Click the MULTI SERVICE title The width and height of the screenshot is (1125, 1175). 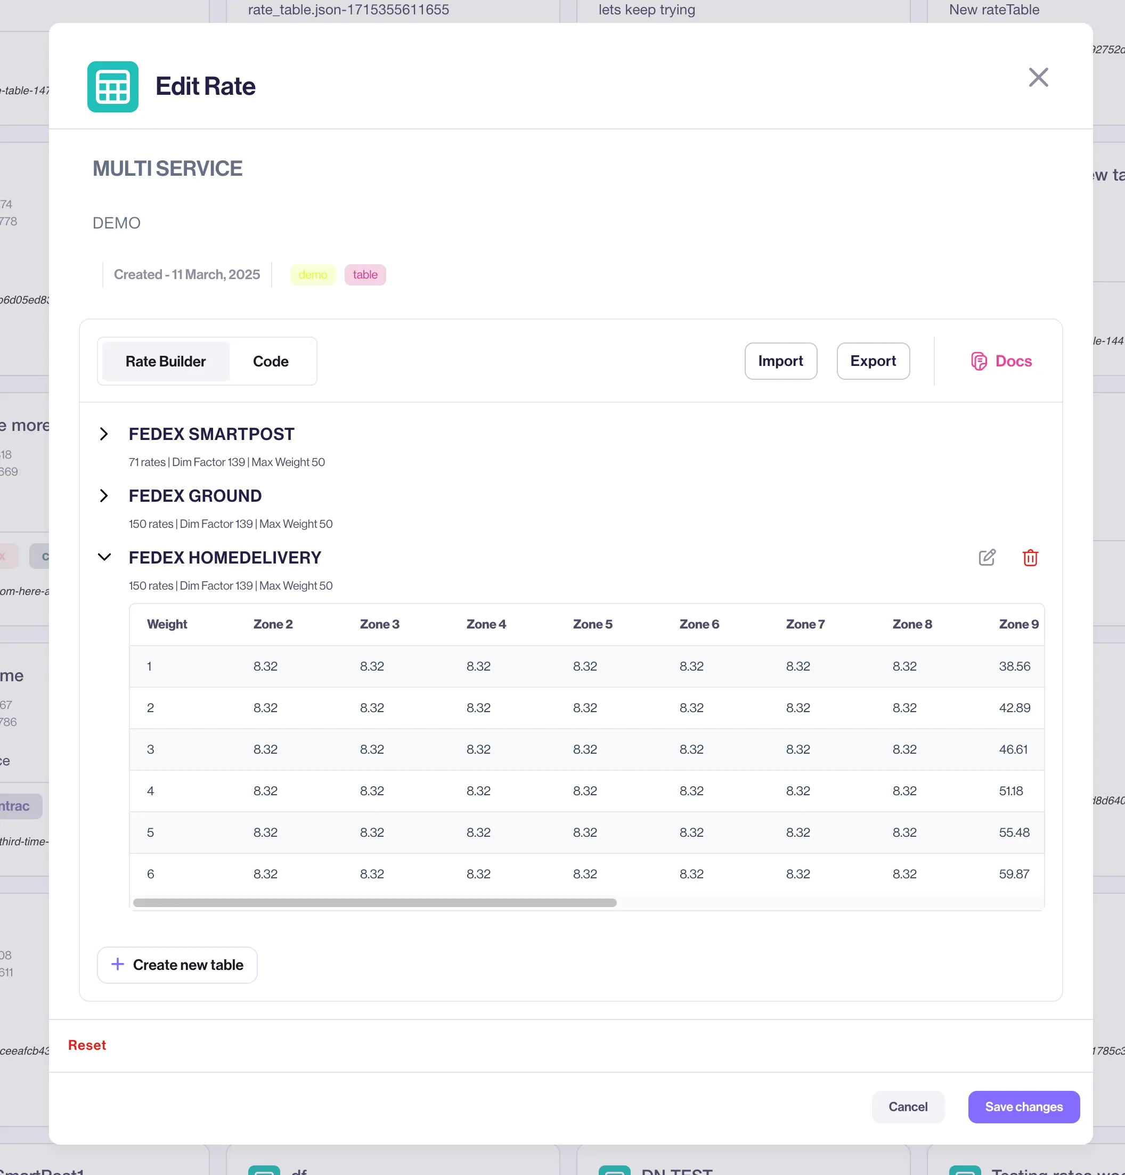[x=167, y=168]
